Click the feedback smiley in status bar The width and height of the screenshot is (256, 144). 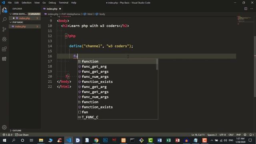(x=245, y=135)
